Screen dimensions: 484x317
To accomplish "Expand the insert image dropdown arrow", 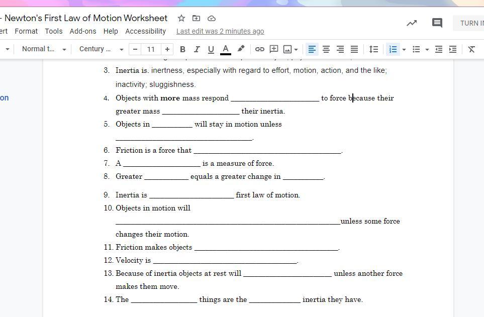I will tap(296, 49).
